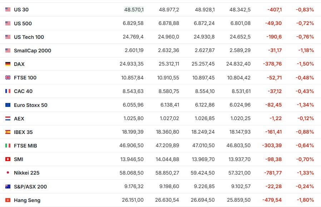Click the Dutch flag icon beside AEX
The height and width of the screenshot is (207, 321).
pos(8,119)
